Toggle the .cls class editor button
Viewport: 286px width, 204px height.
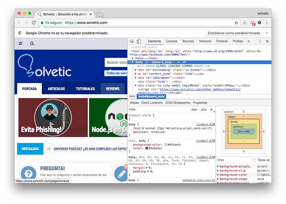point(203,110)
